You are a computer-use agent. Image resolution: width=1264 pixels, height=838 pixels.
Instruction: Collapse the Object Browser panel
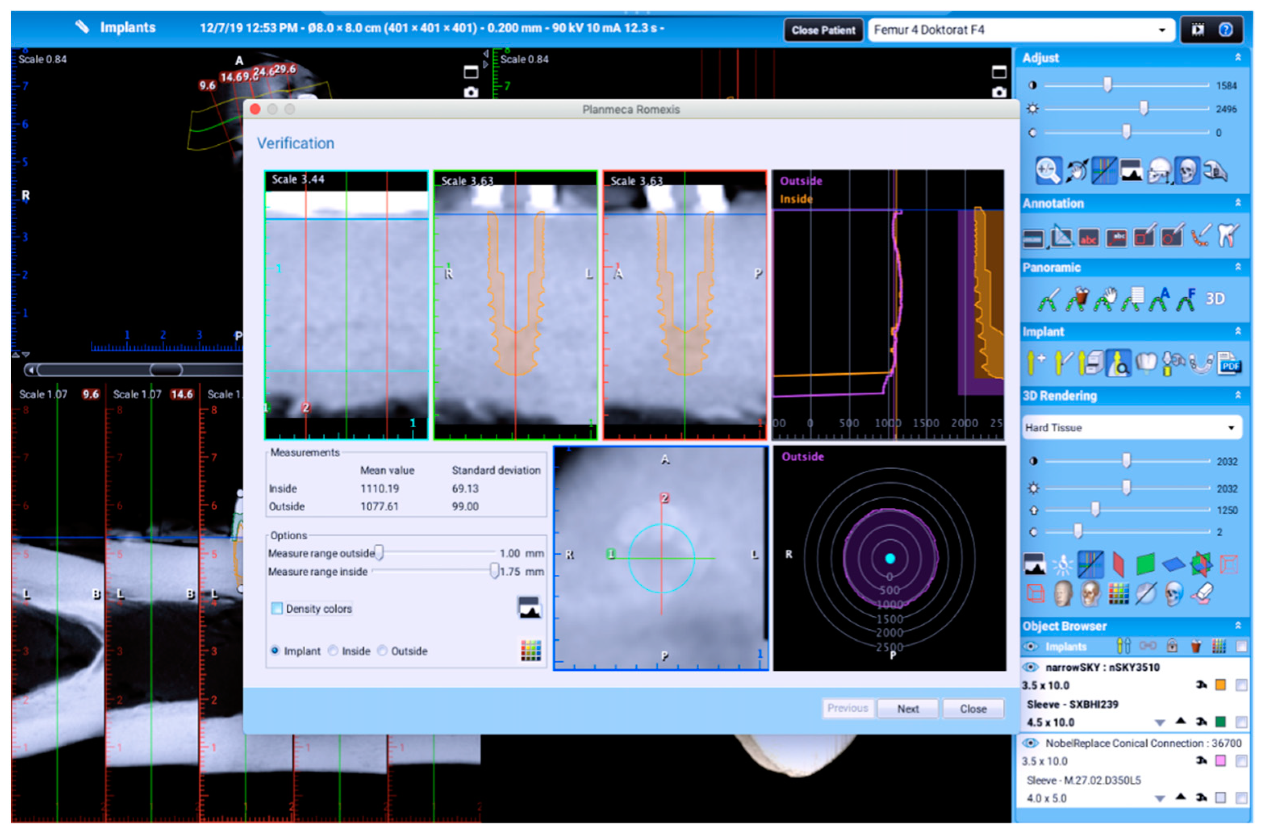point(1238,625)
